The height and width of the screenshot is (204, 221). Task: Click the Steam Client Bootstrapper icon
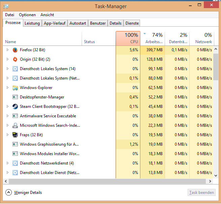(15, 107)
